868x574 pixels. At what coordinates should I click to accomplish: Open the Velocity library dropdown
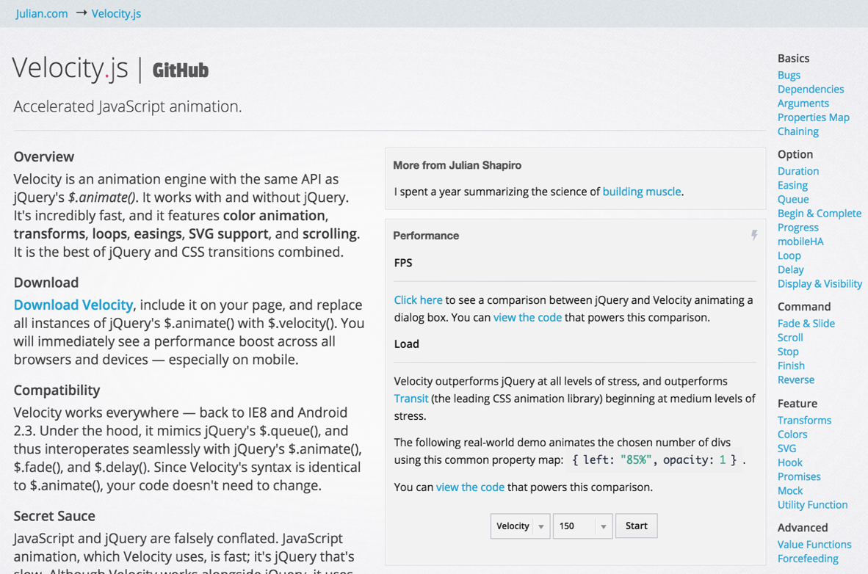520,526
